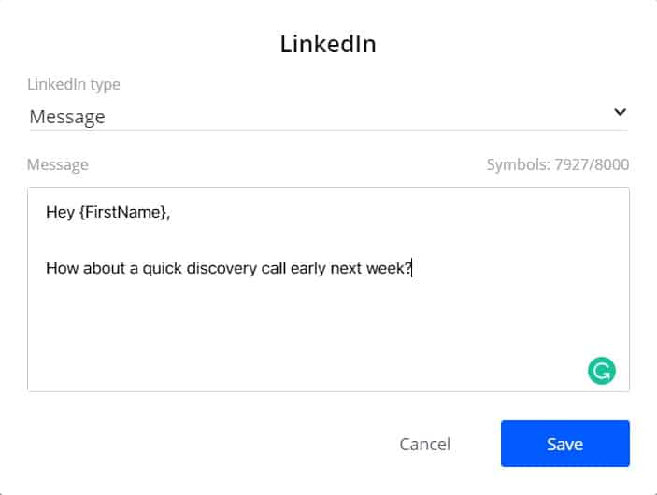Click the "Message" label above the textbox
Image resolution: width=657 pixels, height=495 pixels.
tap(58, 164)
